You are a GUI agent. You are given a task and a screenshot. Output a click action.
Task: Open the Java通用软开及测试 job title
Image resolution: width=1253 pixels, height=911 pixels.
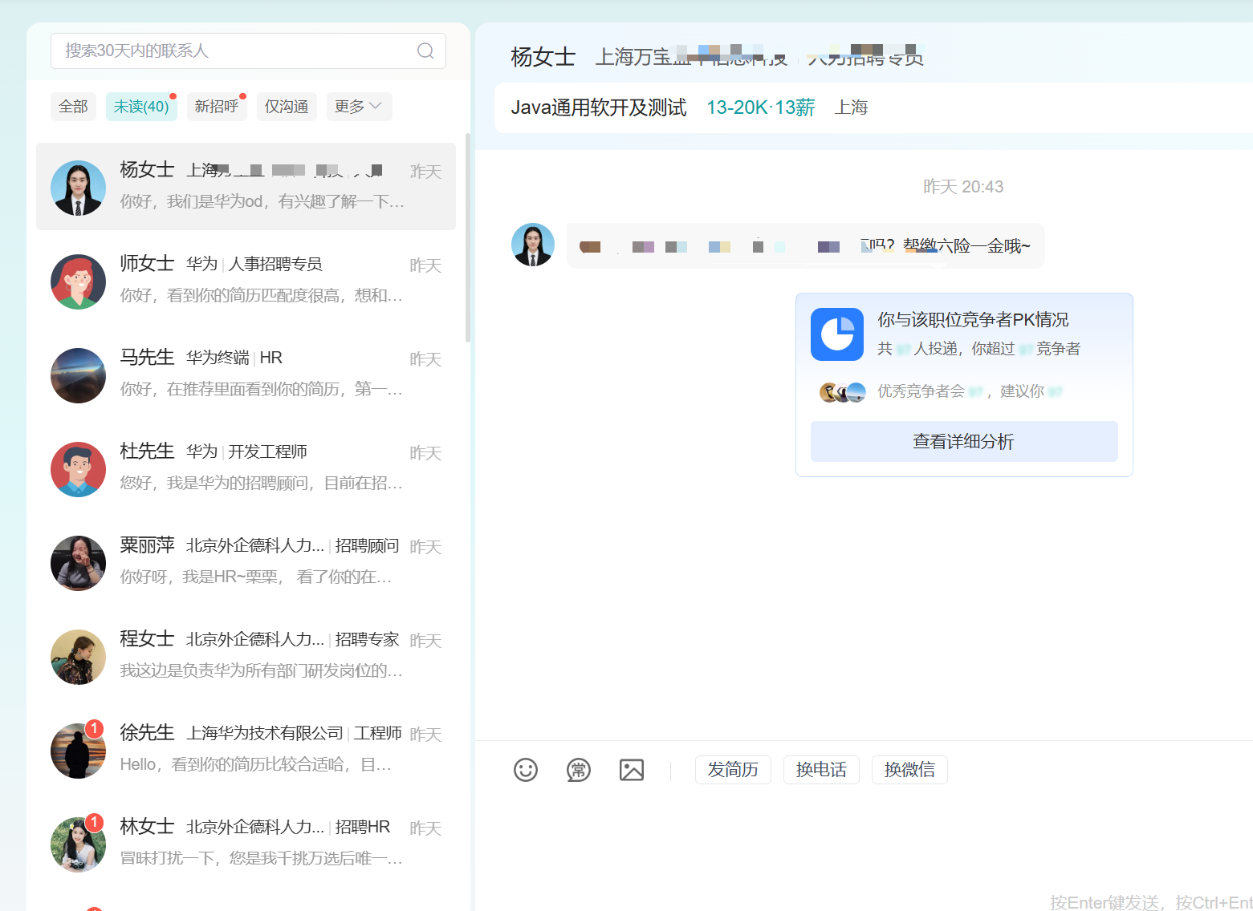coord(599,107)
